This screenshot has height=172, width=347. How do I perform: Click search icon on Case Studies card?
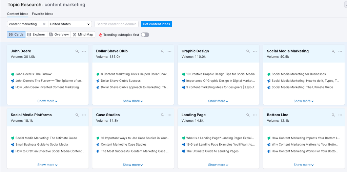click(162, 115)
